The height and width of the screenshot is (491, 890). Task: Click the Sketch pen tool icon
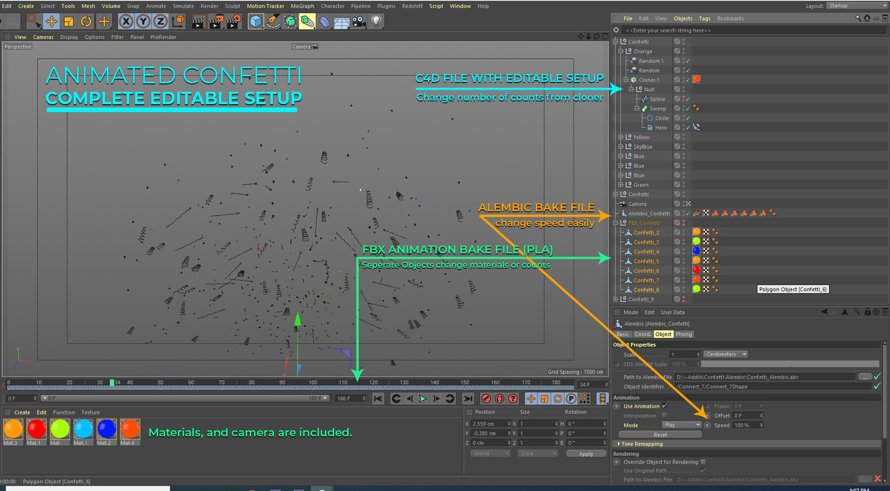click(272, 21)
